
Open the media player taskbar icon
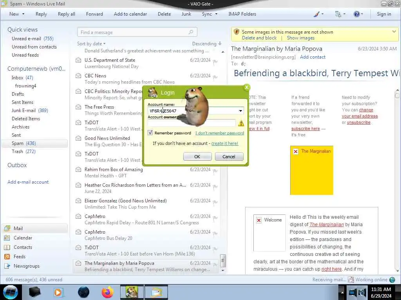(x=58, y=292)
